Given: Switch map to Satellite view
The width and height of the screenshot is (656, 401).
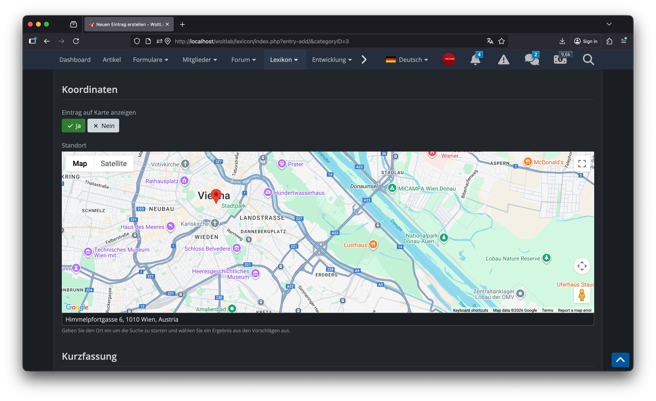Looking at the screenshot, I should tap(113, 164).
